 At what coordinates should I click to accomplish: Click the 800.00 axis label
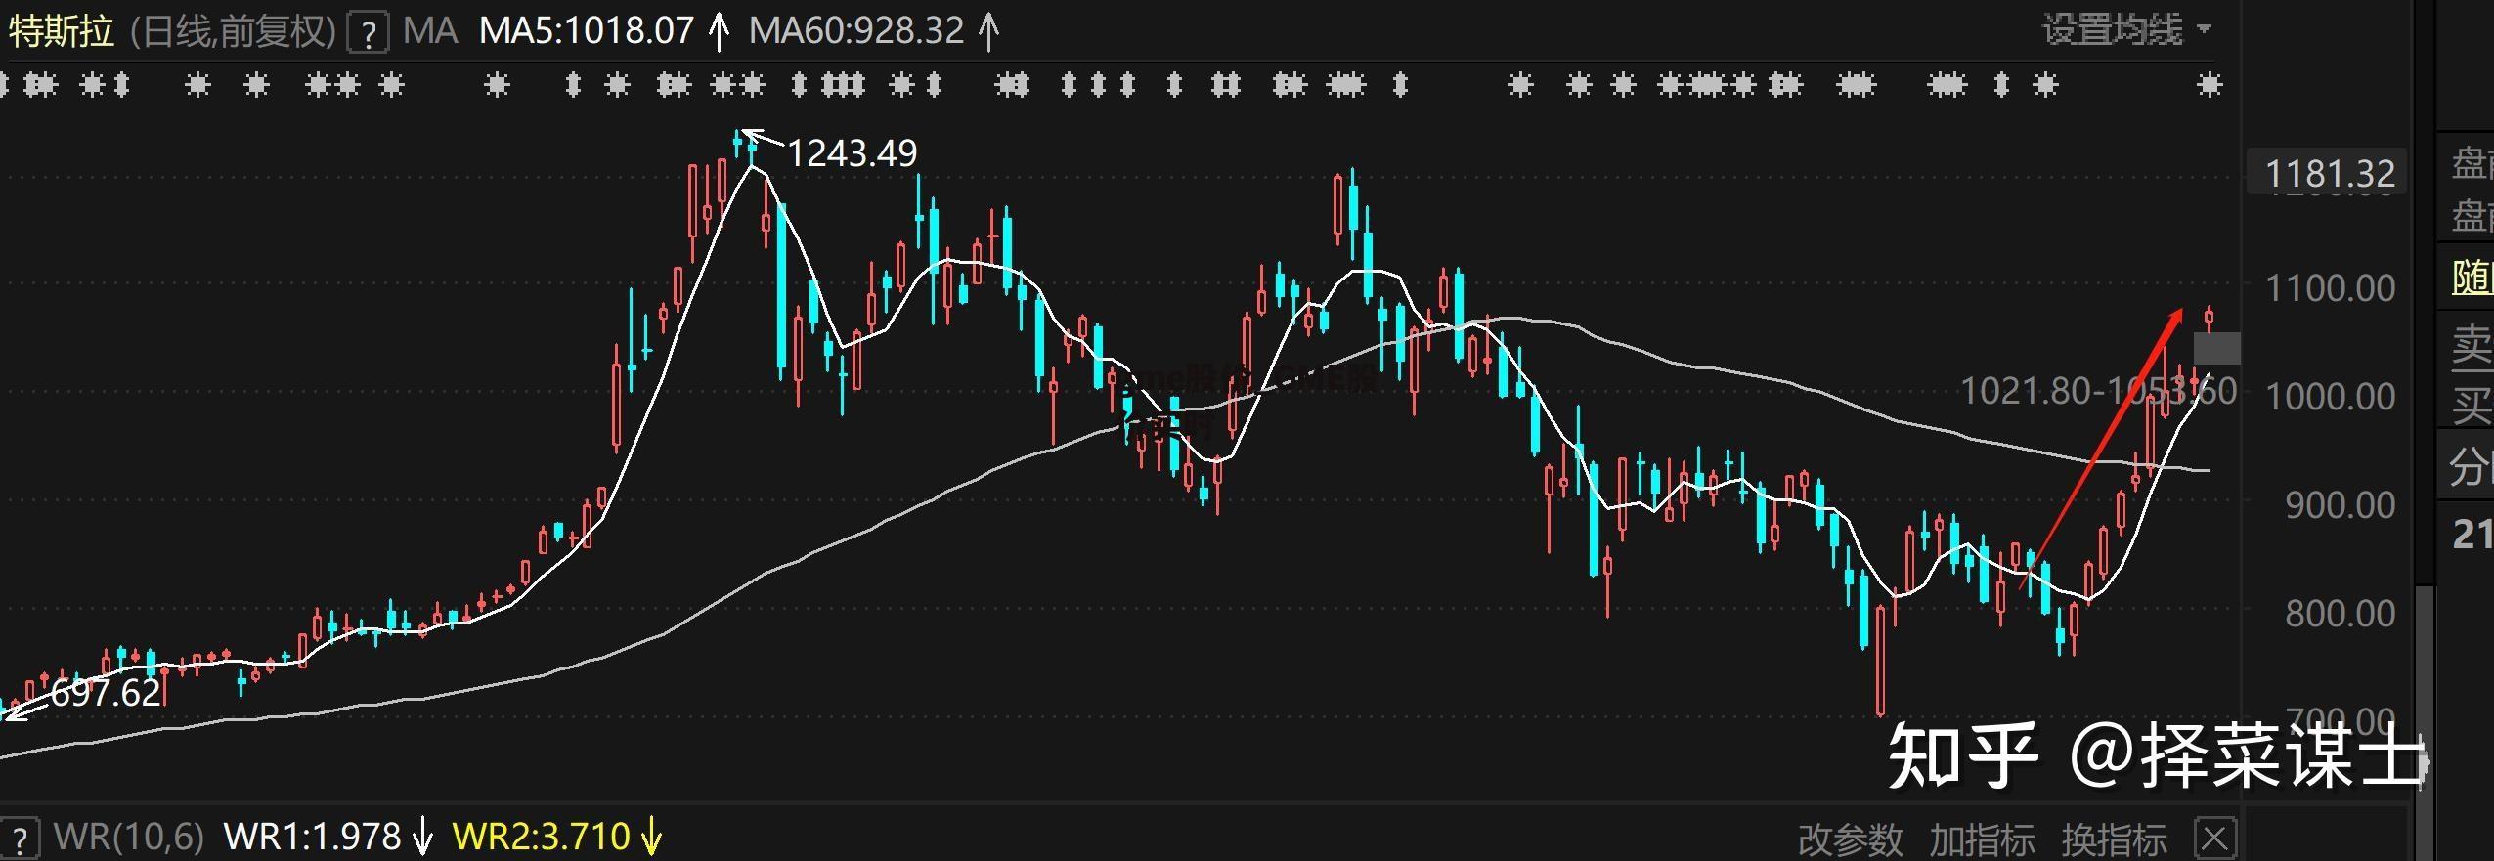(2340, 614)
